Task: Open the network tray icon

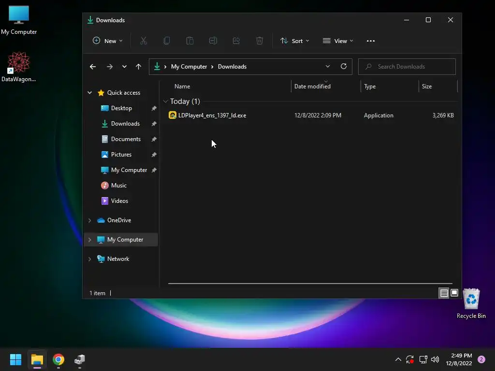Action: (x=423, y=359)
